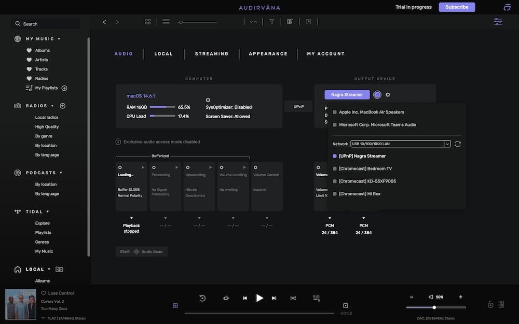Open Volume Control gear settings

click(x=255, y=167)
